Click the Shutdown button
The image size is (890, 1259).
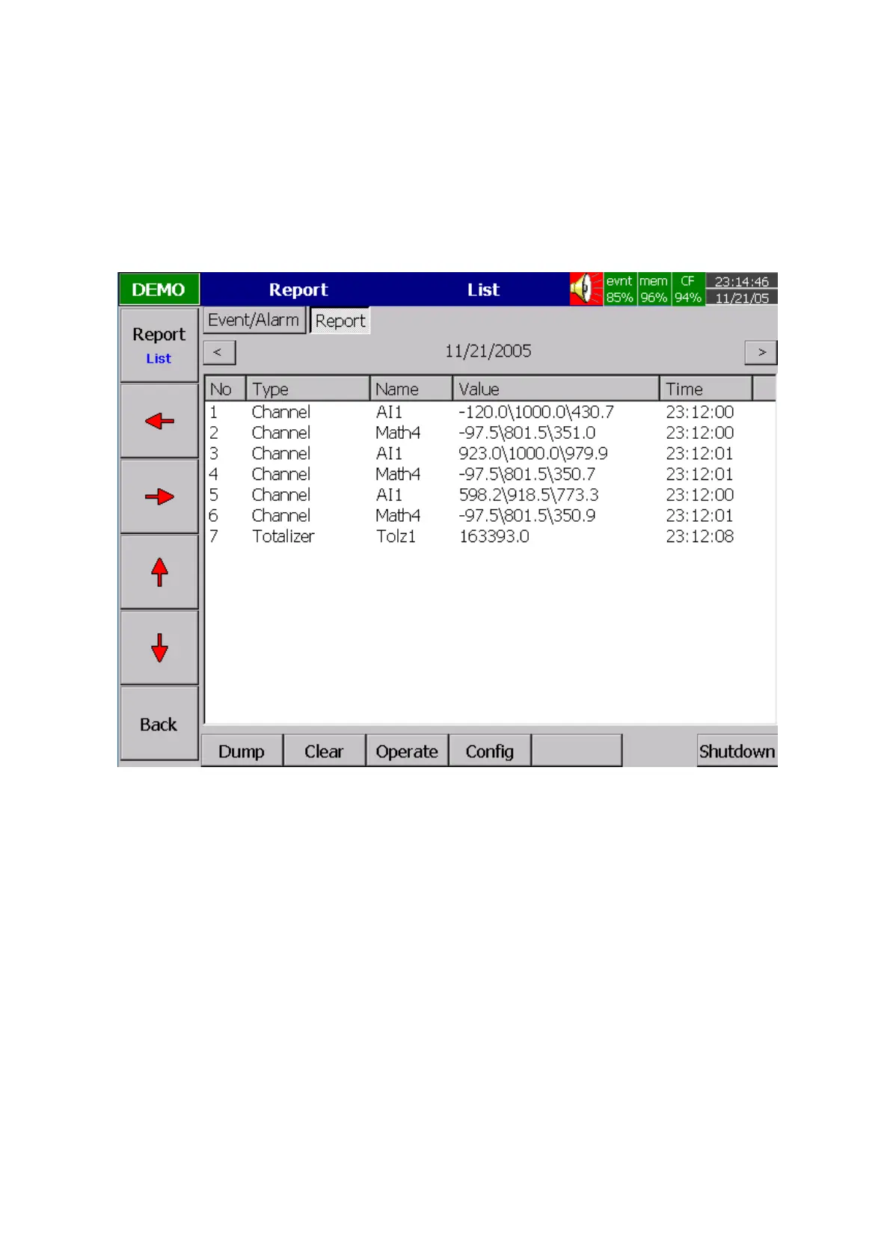point(737,751)
